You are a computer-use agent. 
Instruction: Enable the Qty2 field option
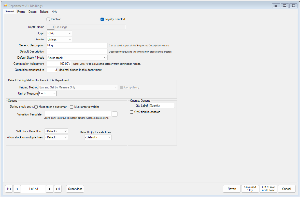pyautogui.click(x=132, y=112)
